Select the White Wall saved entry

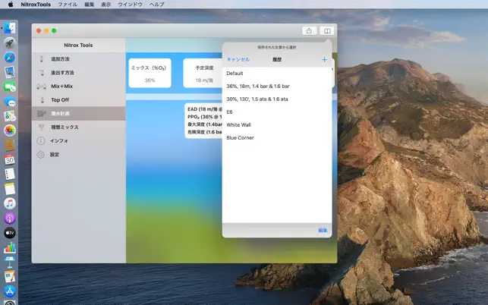[277, 124]
